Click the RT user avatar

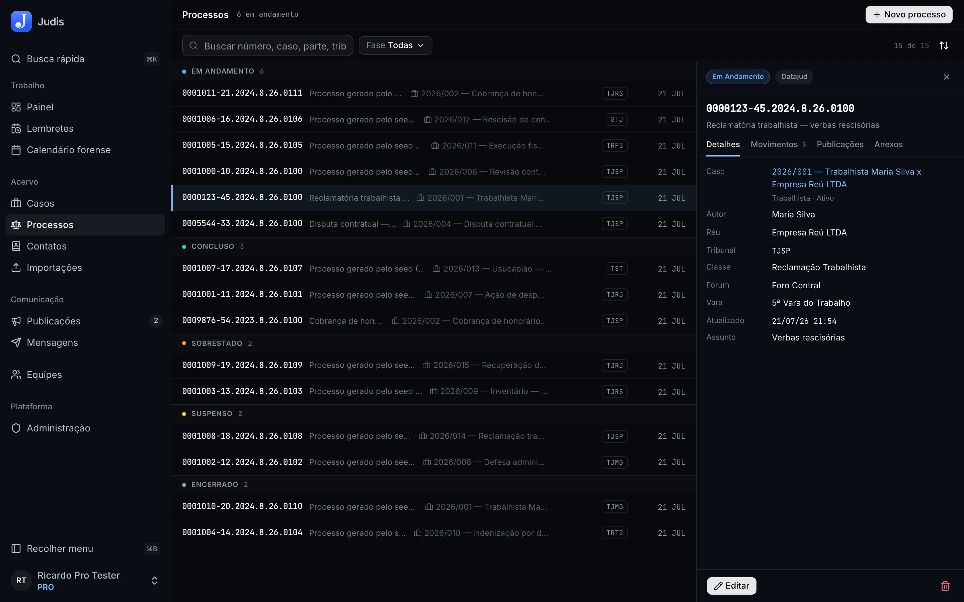(x=21, y=581)
